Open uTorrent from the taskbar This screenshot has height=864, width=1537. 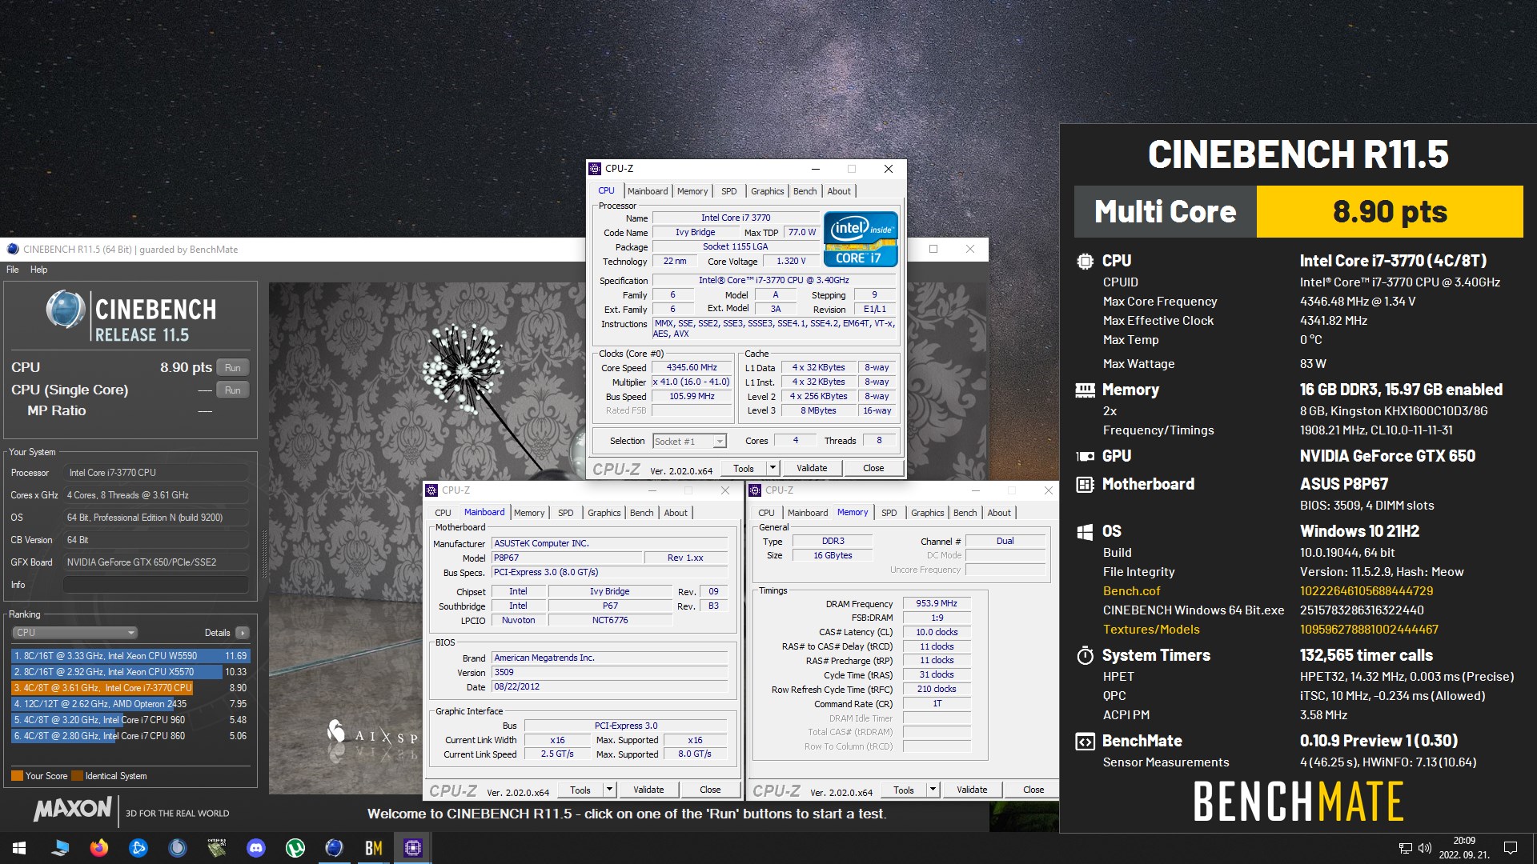click(x=295, y=848)
